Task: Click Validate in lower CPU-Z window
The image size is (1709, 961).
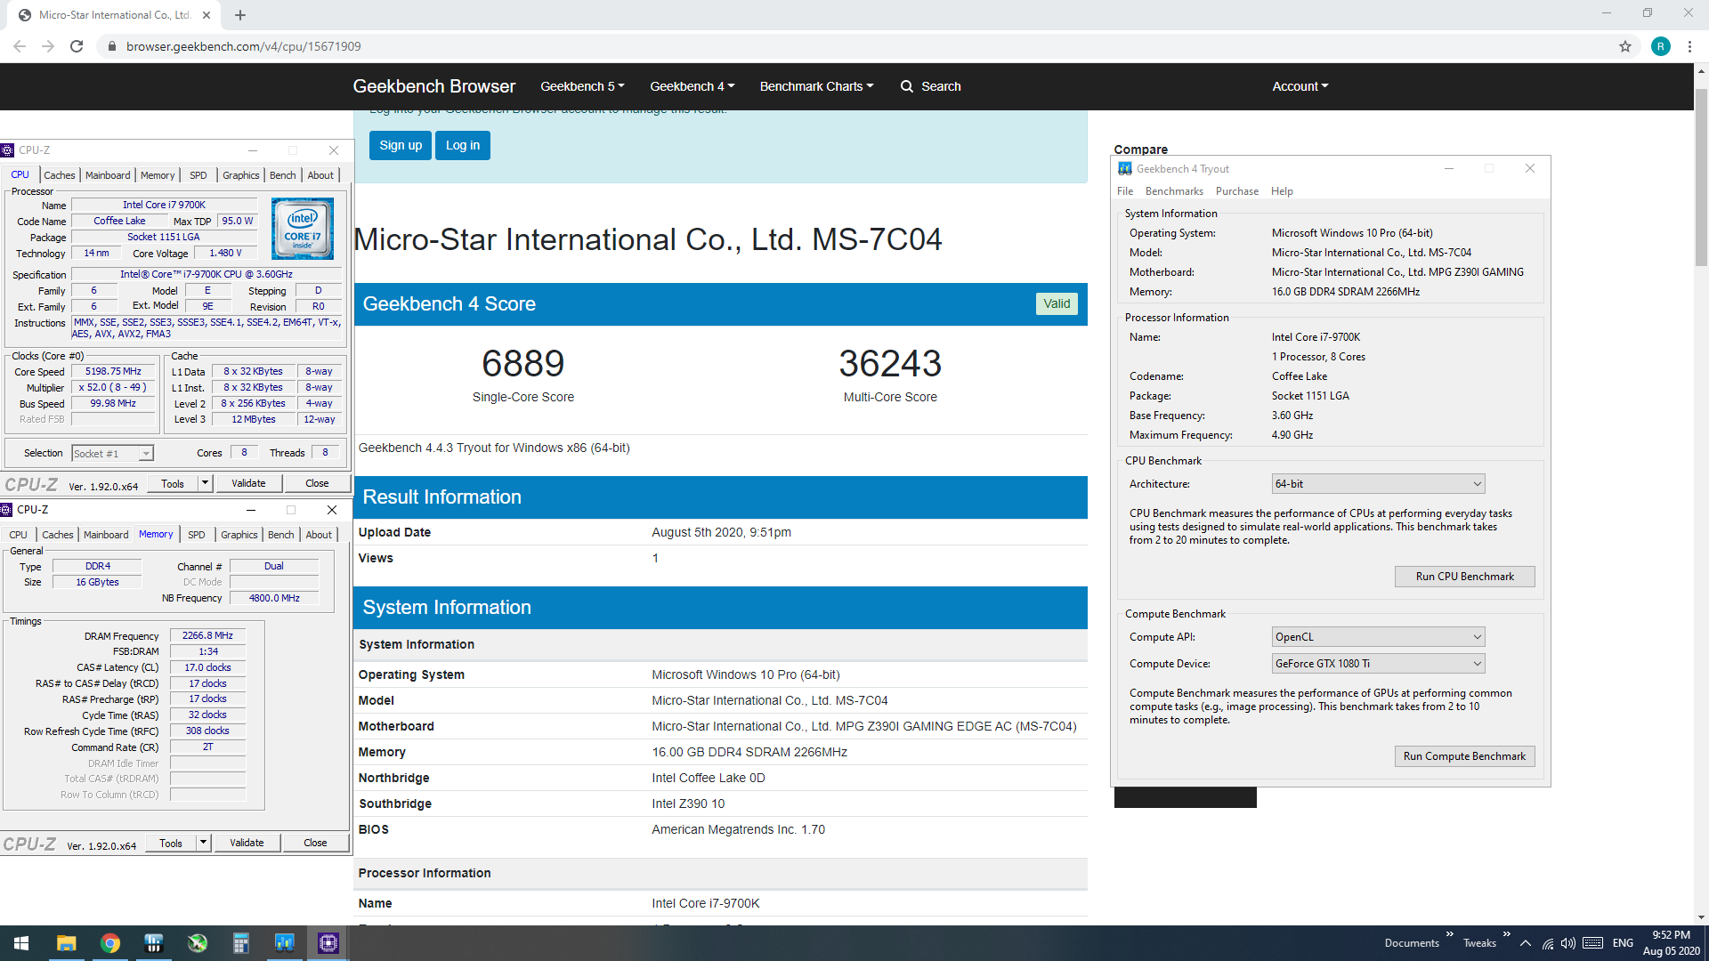Action: [247, 843]
